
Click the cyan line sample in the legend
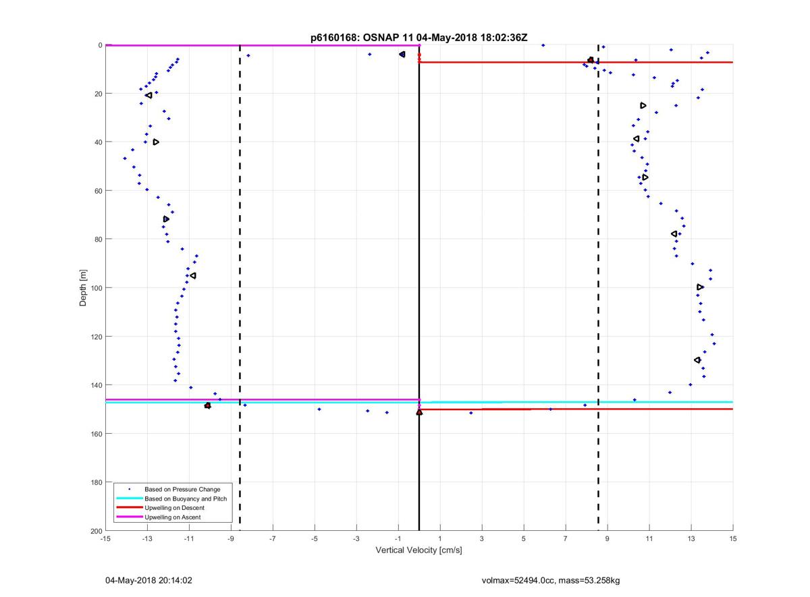click(129, 499)
